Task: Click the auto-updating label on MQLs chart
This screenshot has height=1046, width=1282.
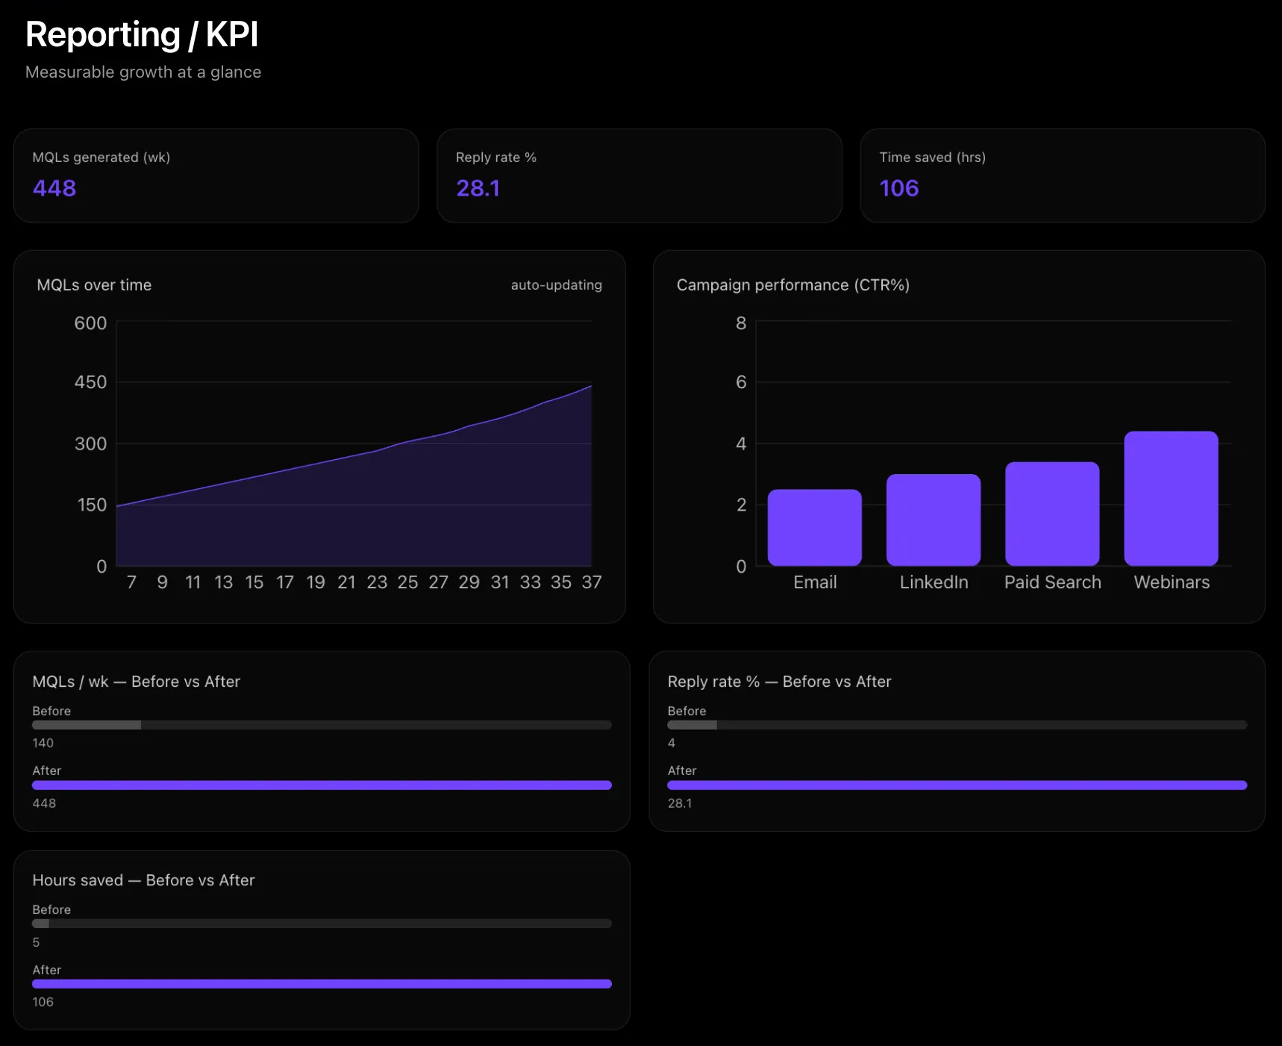Action: point(556,285)
